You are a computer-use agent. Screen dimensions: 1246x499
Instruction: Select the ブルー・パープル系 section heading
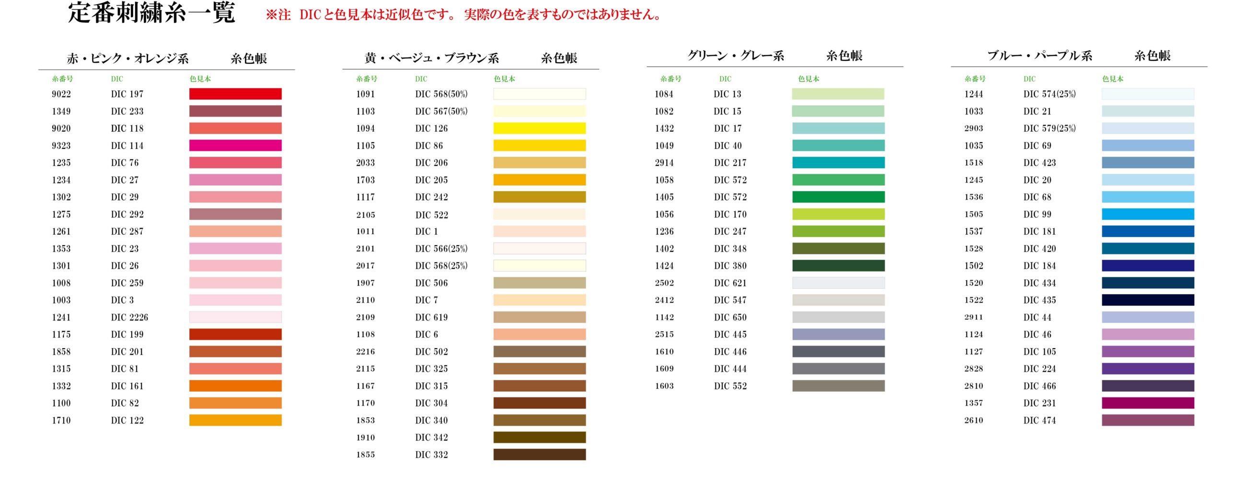1039,56
